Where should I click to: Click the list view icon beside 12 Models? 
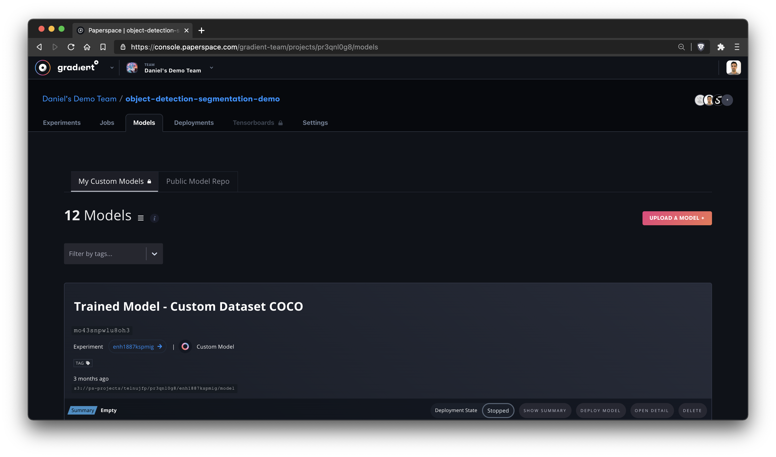click(x=140, y=218)
